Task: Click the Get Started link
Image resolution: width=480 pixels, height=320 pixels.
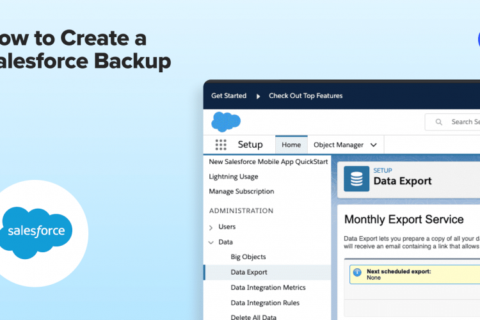Action: pyautogui.click(x=228, y=96)
